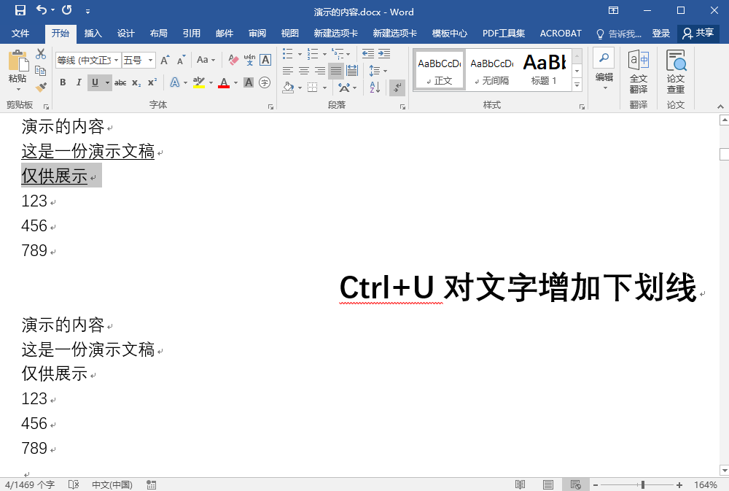Click the Clear All Formatting eraser icon
Screen dimensions: 729x491
(x=233, y=60)
